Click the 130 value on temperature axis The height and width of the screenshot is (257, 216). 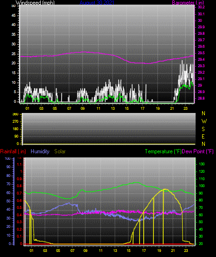(x=202, y=164)
